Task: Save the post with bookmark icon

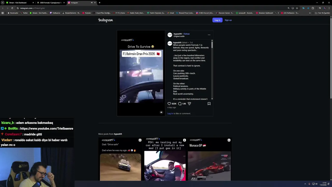Action: (209, 104)
